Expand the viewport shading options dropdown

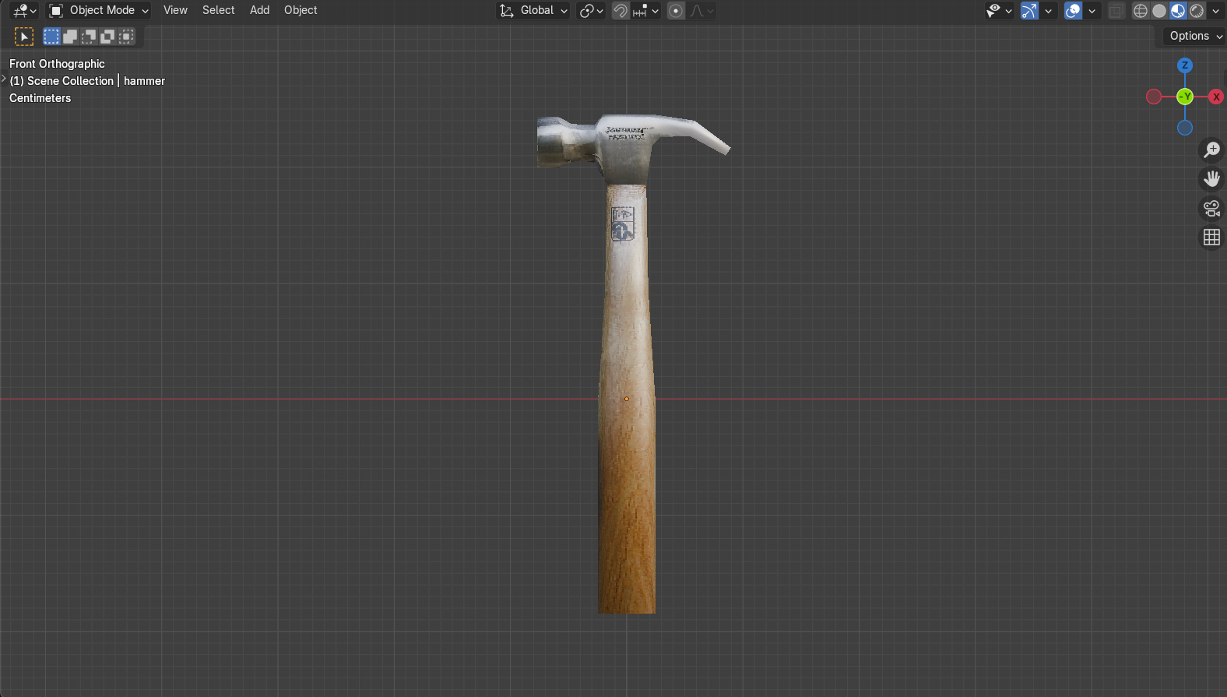[x=1216, y=10]
